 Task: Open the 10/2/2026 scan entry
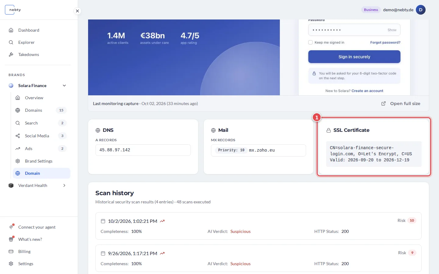[x=259, y=226]
